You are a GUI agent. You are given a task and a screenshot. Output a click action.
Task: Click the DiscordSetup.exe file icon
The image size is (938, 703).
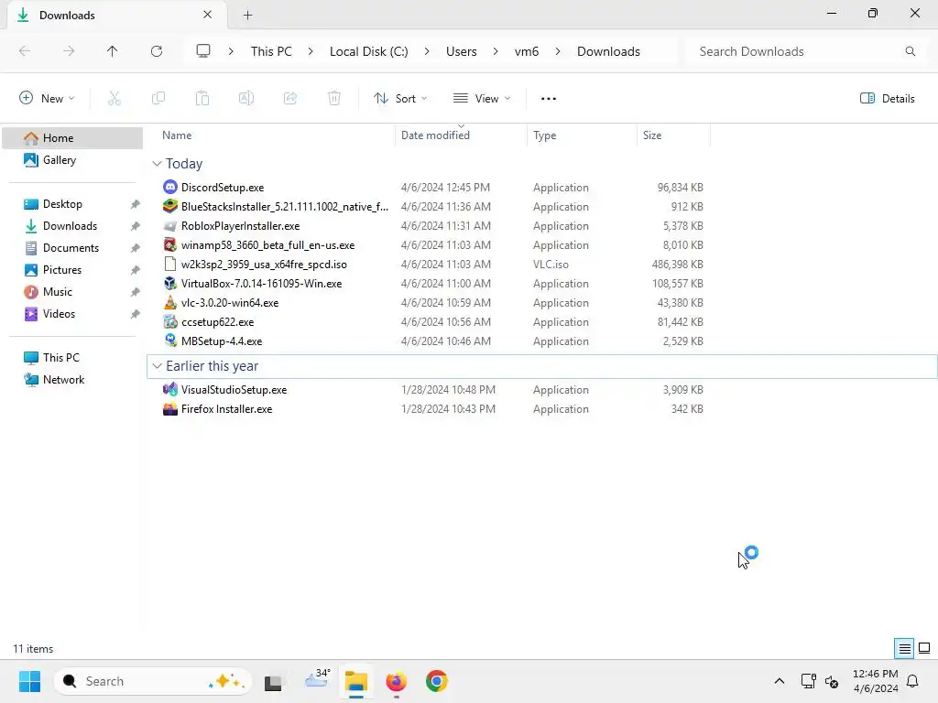click(170, 187)
